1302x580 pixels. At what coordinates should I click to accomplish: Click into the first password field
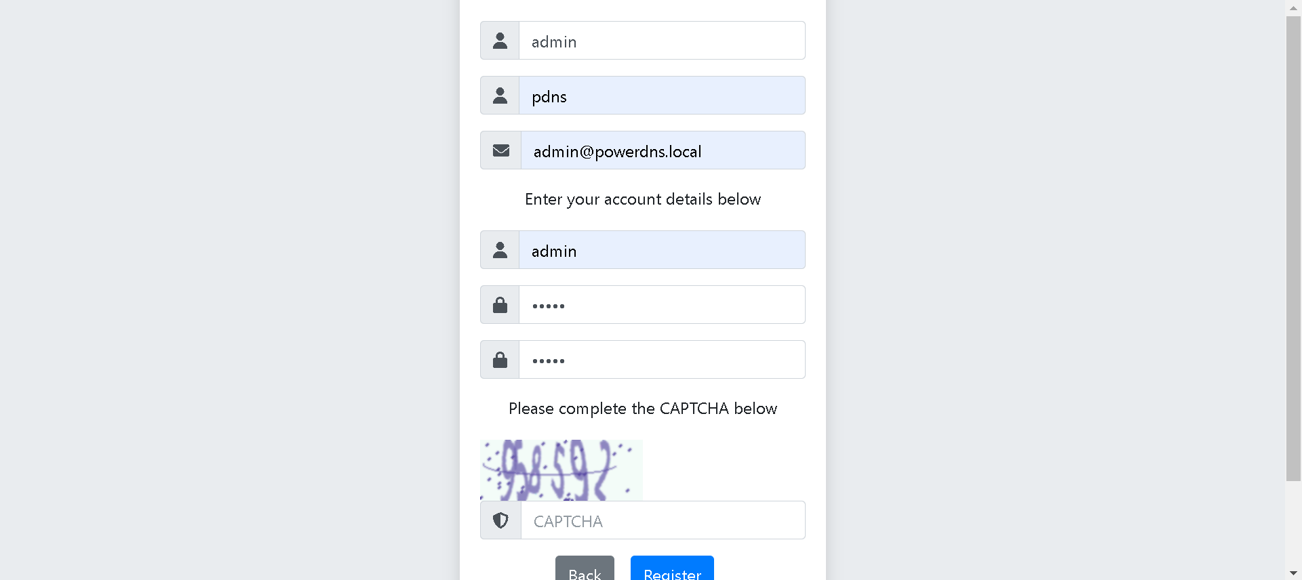pyautogui.click(x=662, y=305)
